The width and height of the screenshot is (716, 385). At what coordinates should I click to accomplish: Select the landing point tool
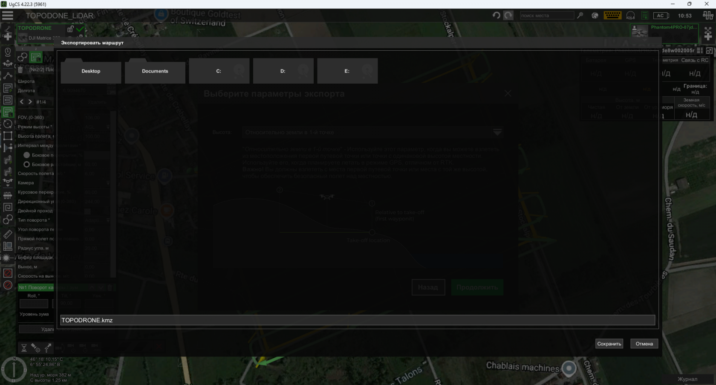8,182
